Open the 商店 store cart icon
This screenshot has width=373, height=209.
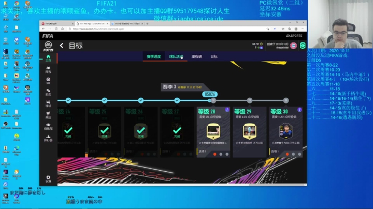pos(48,115)
